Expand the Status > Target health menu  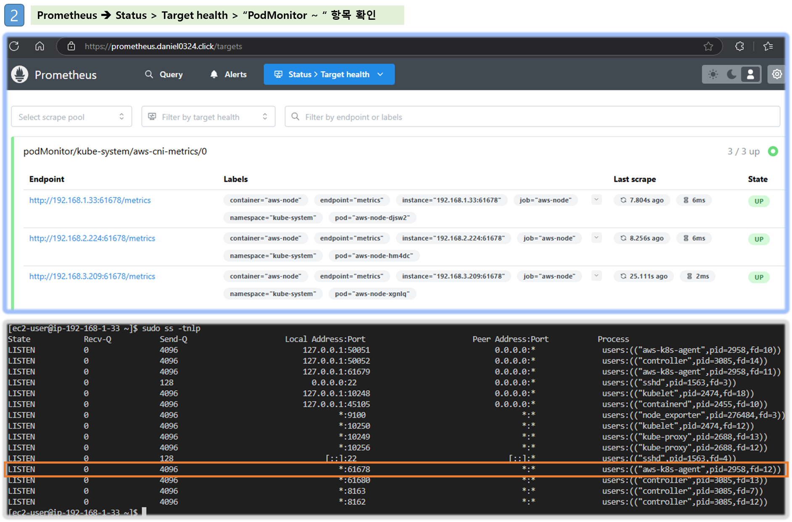(329, 74)
